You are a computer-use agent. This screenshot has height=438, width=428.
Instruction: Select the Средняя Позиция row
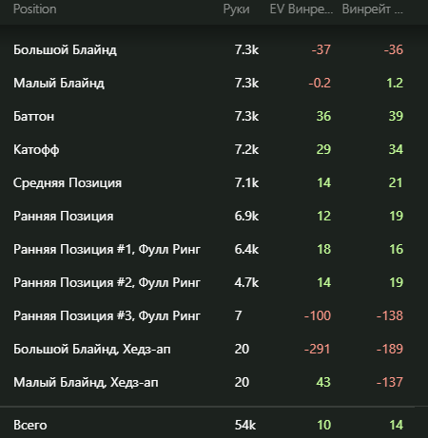[x=214, y=182]
